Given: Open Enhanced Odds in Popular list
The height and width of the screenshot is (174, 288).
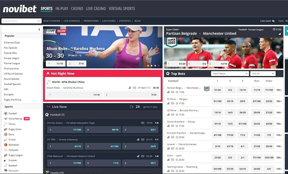Looking at the screenshot, I should point(12,42).
